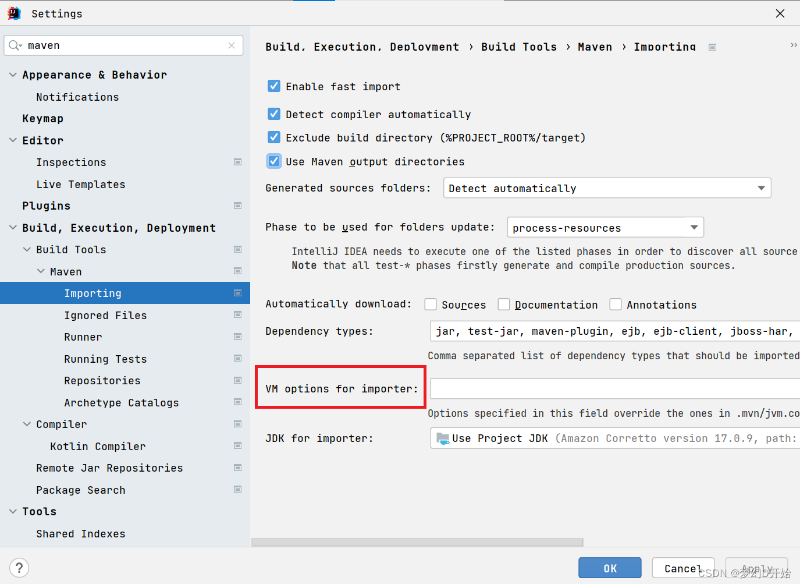Collapse the Editor section

(13, 140)
